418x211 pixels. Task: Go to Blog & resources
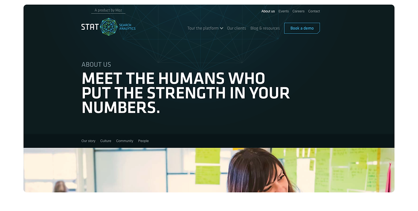pyautogui.click(x=265, y=28)
